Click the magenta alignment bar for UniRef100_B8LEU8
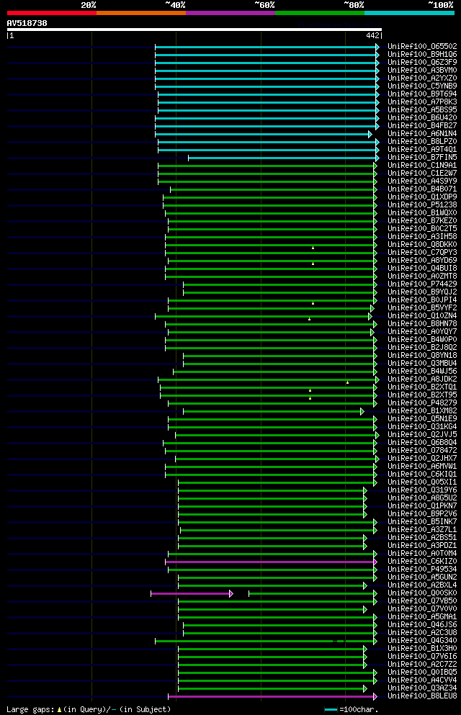This screenshot has height=715, width=461. tap(272, 697)
